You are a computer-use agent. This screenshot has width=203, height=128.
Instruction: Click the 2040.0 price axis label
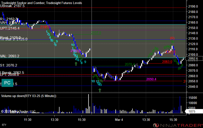tap(193, 87)
